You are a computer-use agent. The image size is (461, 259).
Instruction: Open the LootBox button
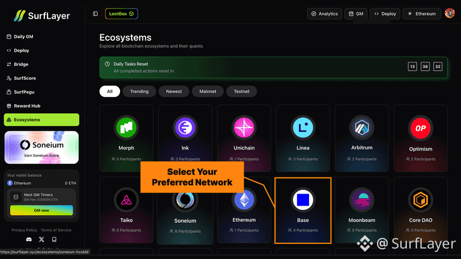121,14
